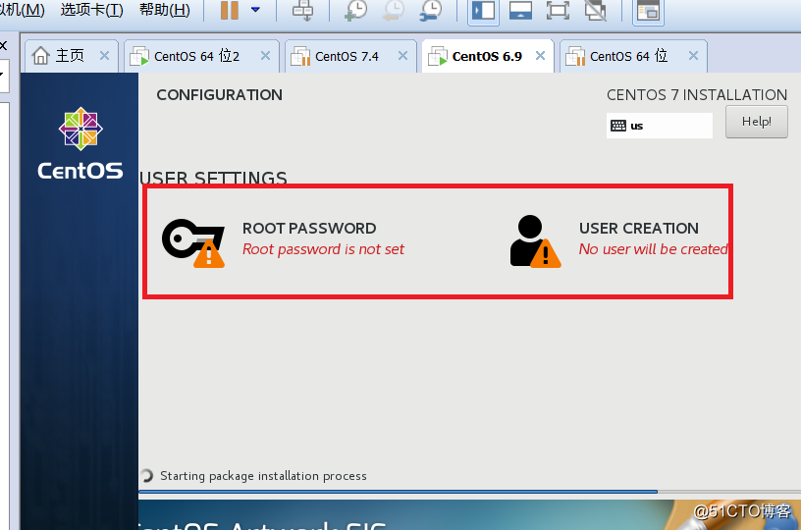Screen dimensions: 801x530
Task: Click the installation progress bar
Action: tap(469, 492)
